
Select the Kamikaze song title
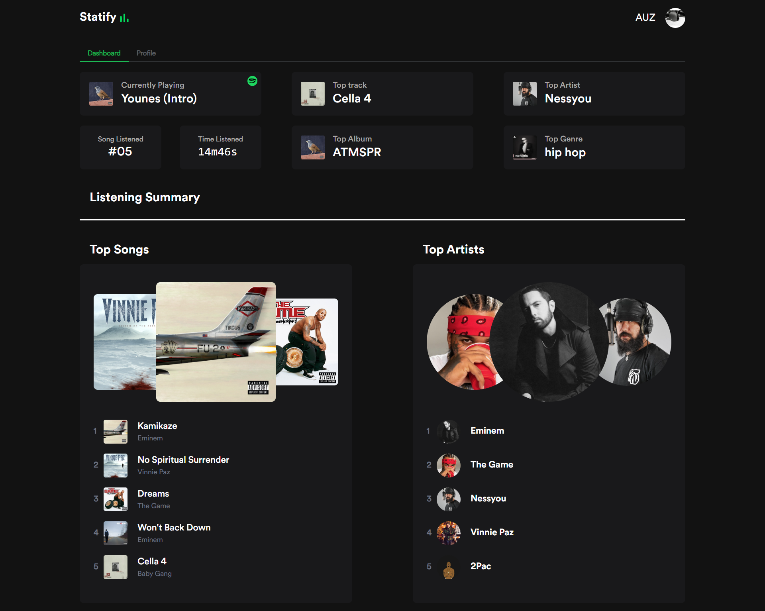[157, 426]
